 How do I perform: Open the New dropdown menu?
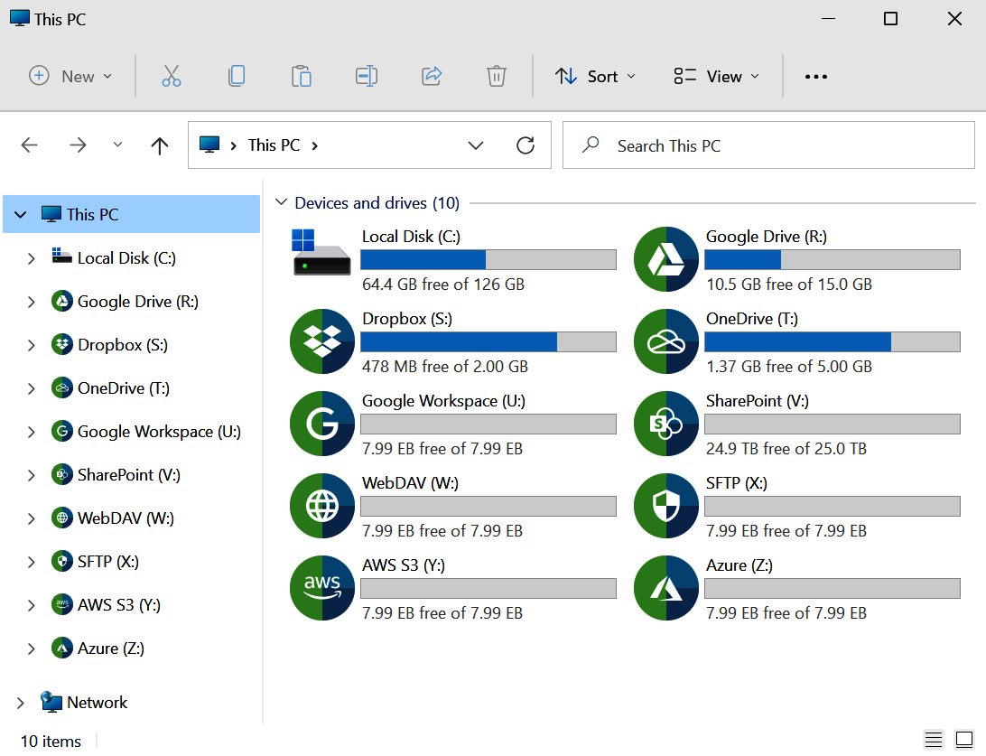(x=70, y=76)
